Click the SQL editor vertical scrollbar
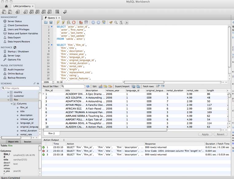The height and width of the screenshot is (179, 234). (x=229, y=47)
